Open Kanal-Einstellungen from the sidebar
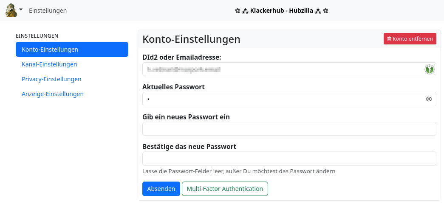The image size is (444, 204). (x=49, y=64)
